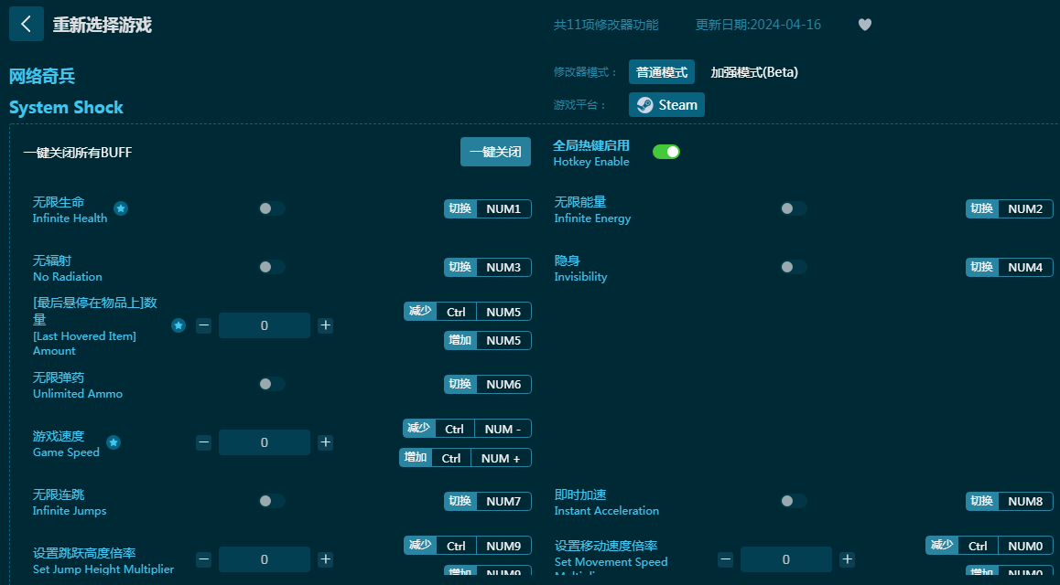Click the star badge beside Last Hovered Item Amount
1060x585 pixels.
point(178,325)
